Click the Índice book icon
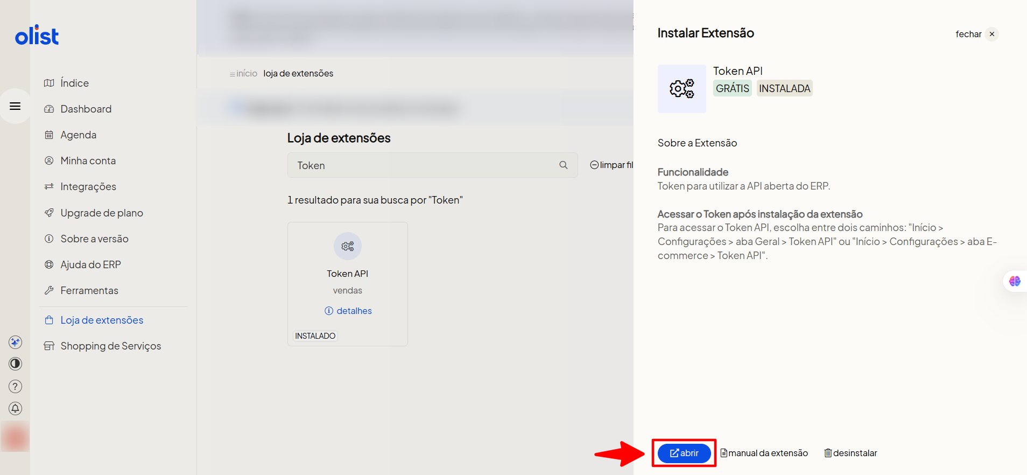This screenshot has height=475, width=1027. click(49, 83)
